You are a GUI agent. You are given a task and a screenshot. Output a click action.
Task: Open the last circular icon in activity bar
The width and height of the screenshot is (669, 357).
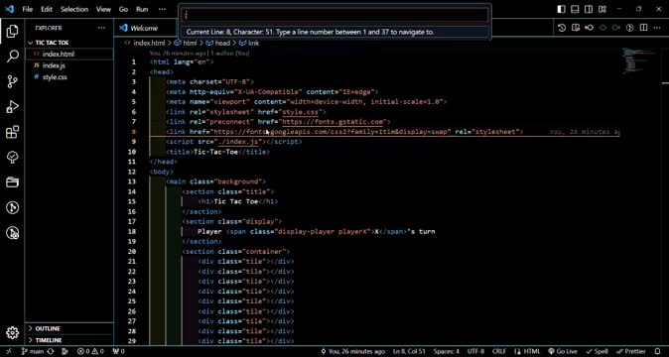pos(12,233)
